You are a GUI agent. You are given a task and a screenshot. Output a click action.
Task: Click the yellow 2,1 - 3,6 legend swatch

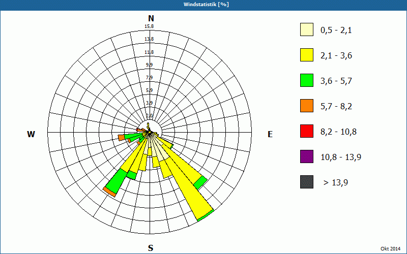307,55
